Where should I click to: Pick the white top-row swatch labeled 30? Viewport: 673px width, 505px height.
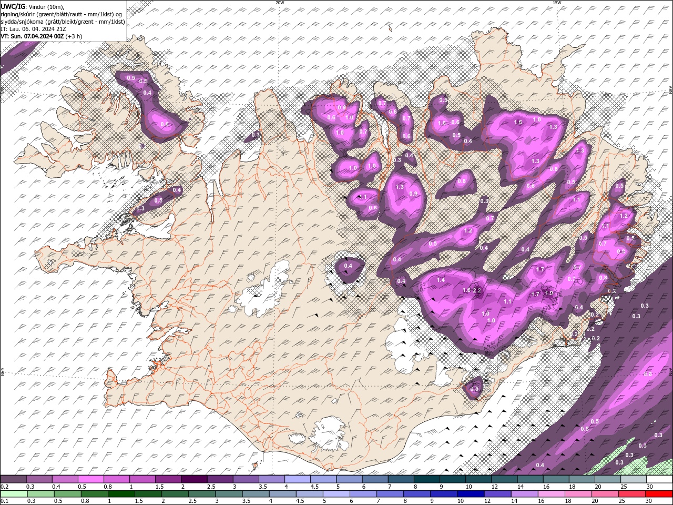coord(659,479)
